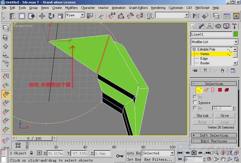Choose Rectangular Selection Region tool
Viewport: 241px width, 163px height.
pos(22,16)
